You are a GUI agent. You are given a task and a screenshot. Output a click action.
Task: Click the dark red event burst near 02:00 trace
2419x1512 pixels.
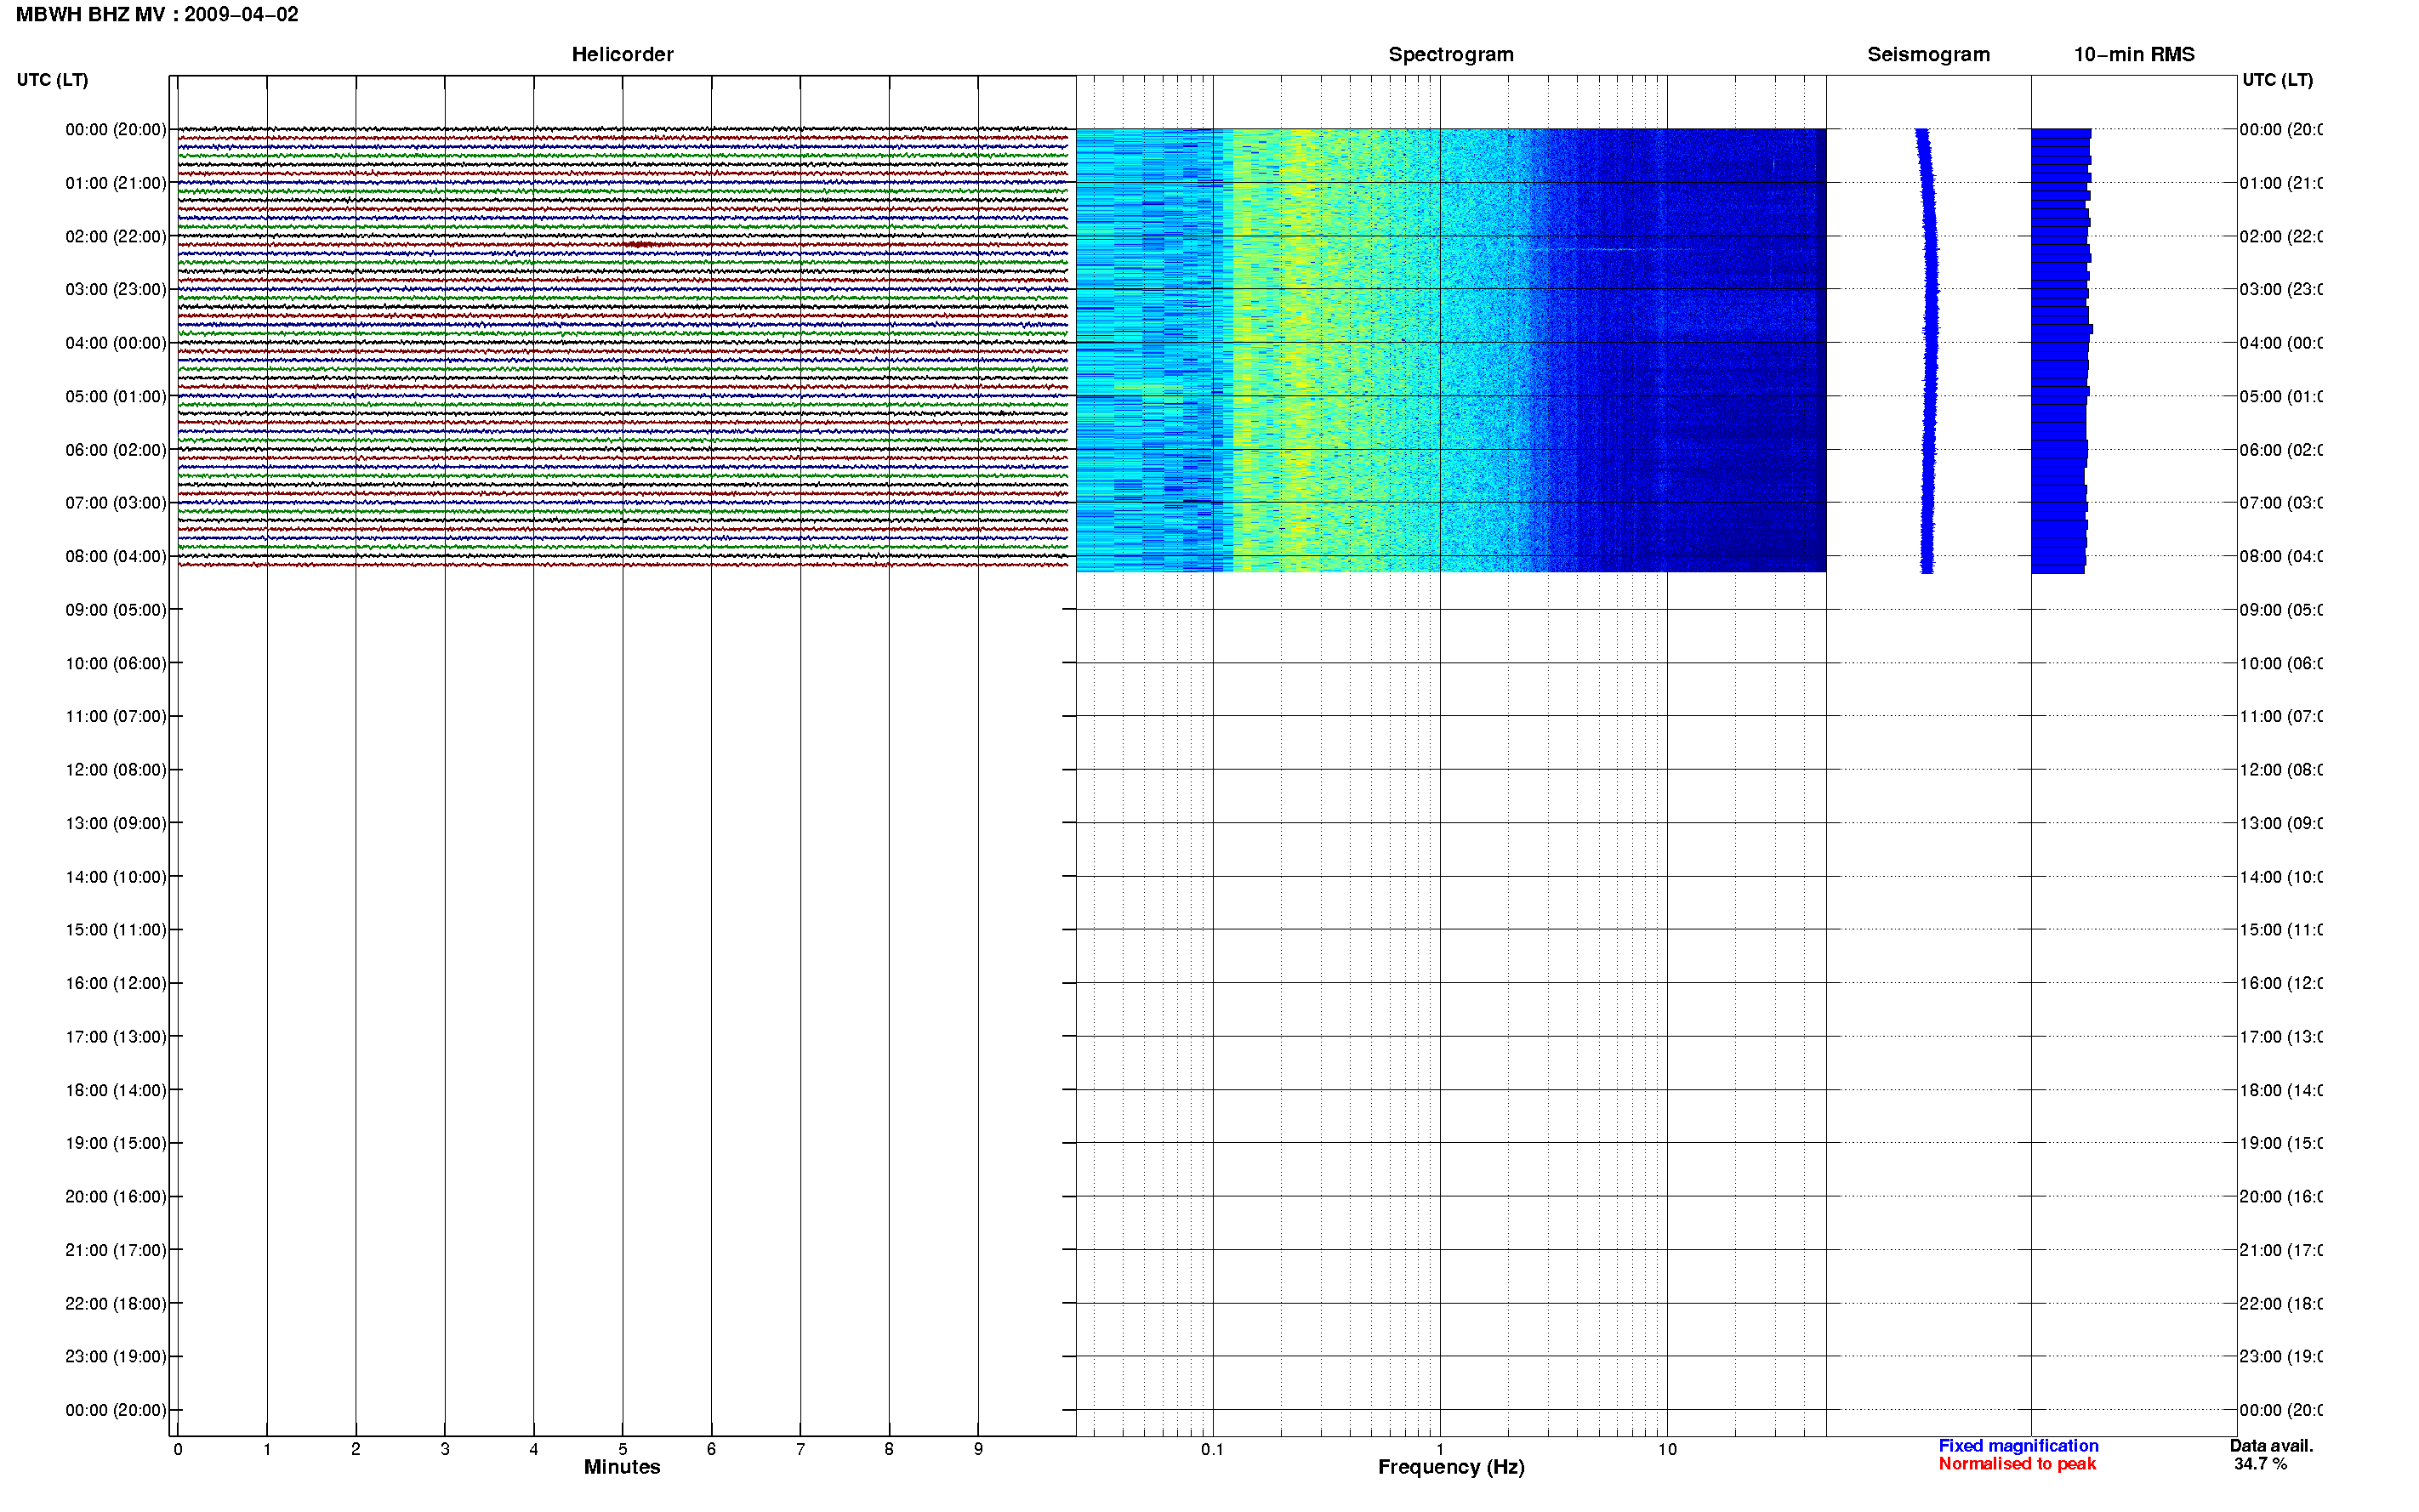[640, 245]
